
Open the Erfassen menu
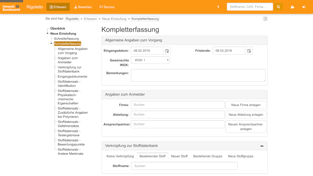58,7
